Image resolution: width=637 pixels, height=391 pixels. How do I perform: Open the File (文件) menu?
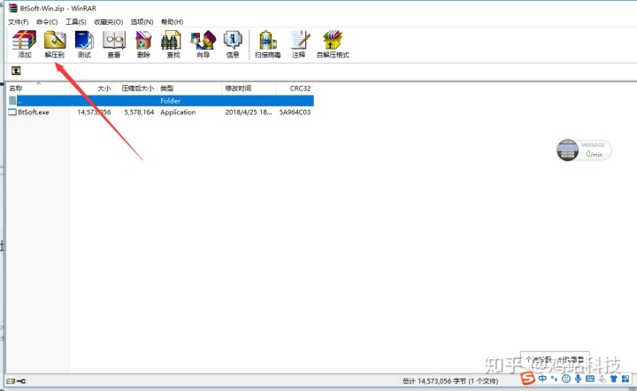coord(19,22)
